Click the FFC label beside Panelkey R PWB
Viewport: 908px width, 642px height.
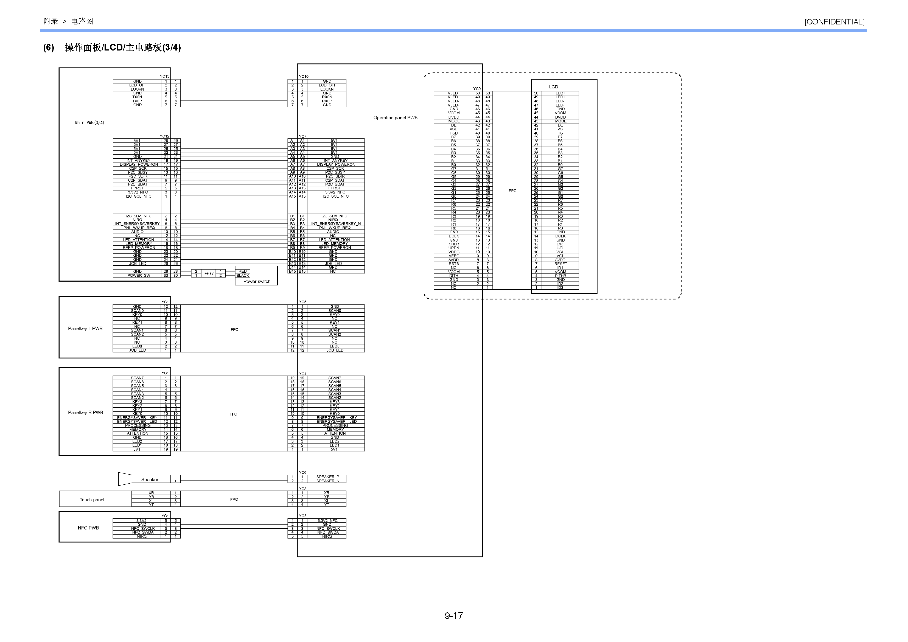click(x=233, y=414)
